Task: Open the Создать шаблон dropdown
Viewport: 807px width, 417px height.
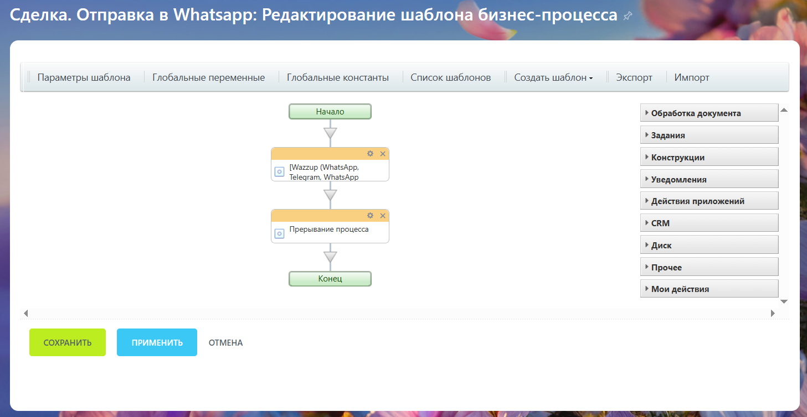Action: (x=553, y=77)
